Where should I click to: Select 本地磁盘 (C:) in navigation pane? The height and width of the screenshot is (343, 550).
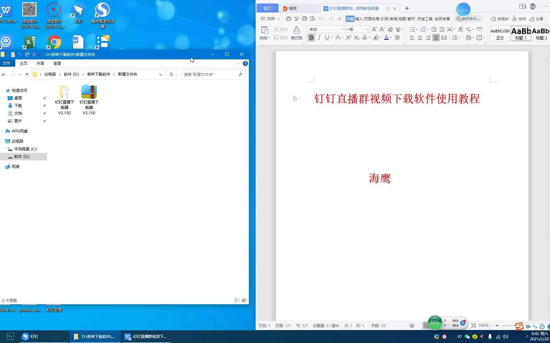tap(25, 149)
